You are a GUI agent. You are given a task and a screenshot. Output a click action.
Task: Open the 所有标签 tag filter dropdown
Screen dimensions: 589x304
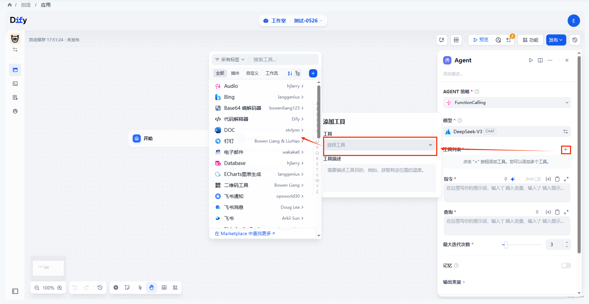coord(230,60)
